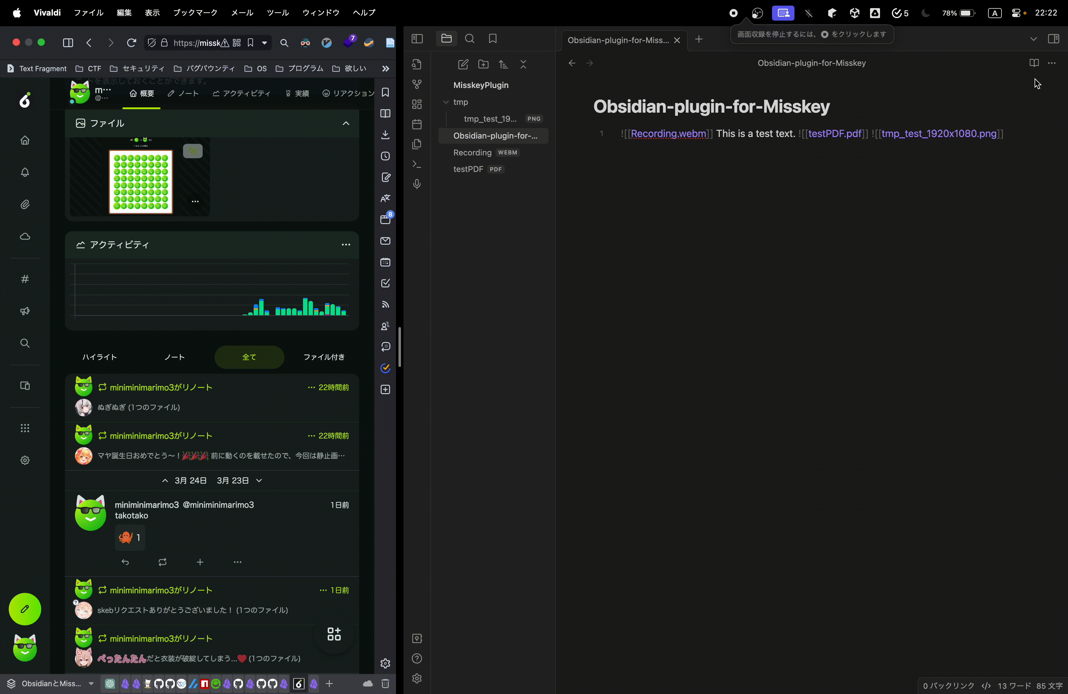Collapse the ファイル section chevron
The height and width of the screenshot is (694, 1068).
coord(345,123)
